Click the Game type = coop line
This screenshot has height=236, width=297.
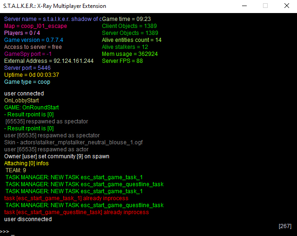click(x=27, y=82)
